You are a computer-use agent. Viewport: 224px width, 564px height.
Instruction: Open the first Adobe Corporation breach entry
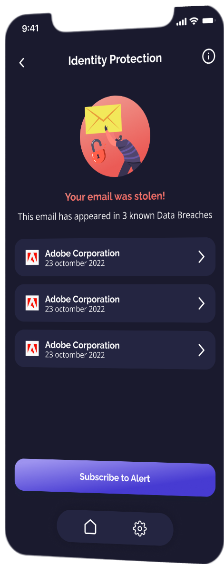coord(115,256)
